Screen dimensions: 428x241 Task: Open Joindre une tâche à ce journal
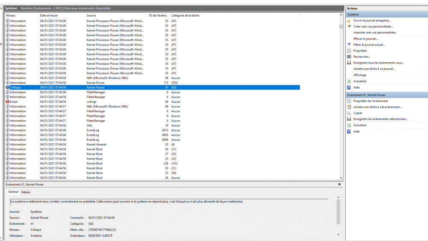pyautogui.click(x=374, y=69)
